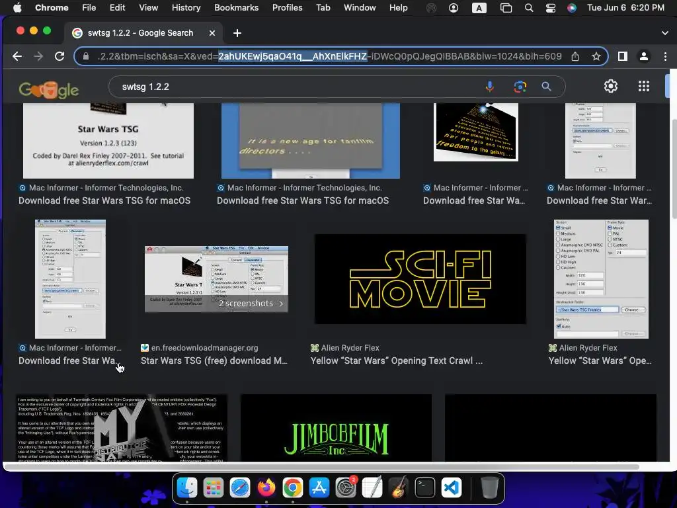Open the yellow text crawl image
Image resolution: width=677 pixels, height=508 pixels.
click(x=476, y=132)
